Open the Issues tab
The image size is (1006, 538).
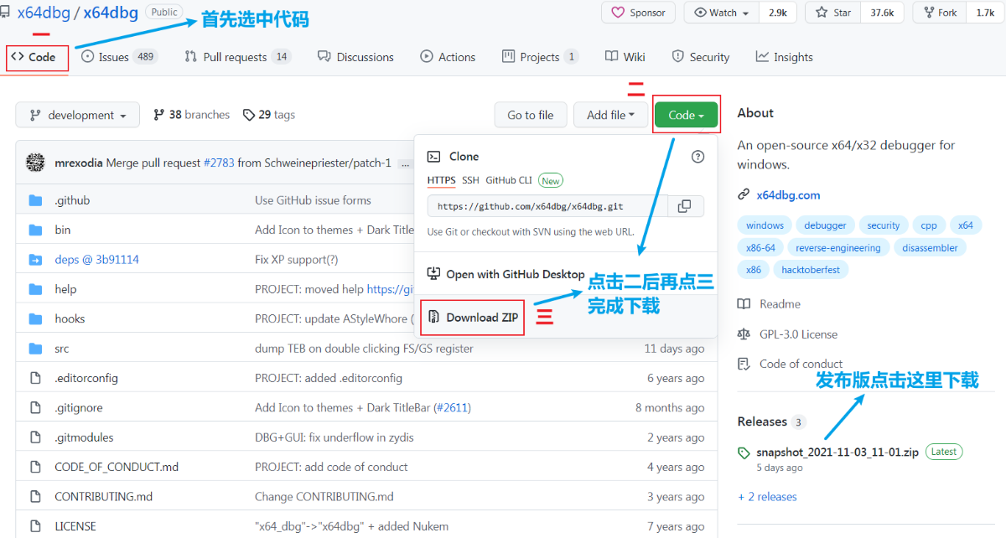[x=119, y=57]
